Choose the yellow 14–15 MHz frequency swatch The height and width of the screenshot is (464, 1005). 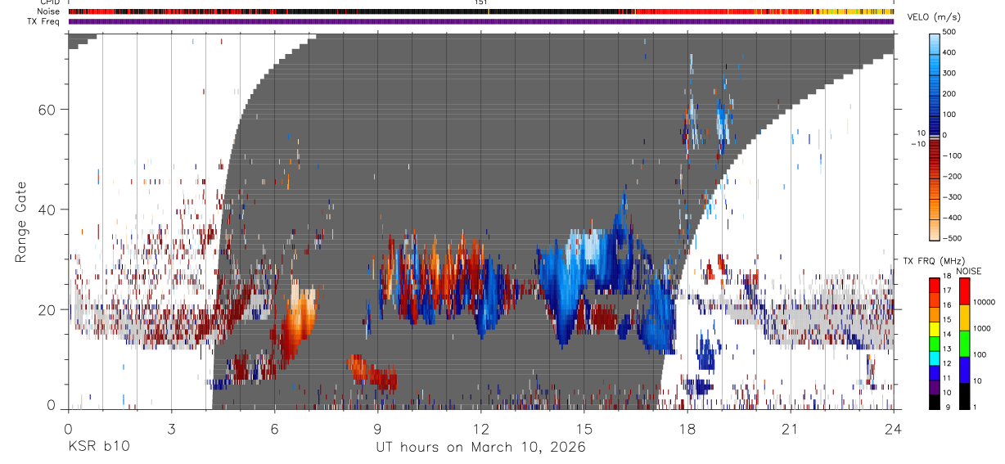pyautogui.click(x=935, y=327)
